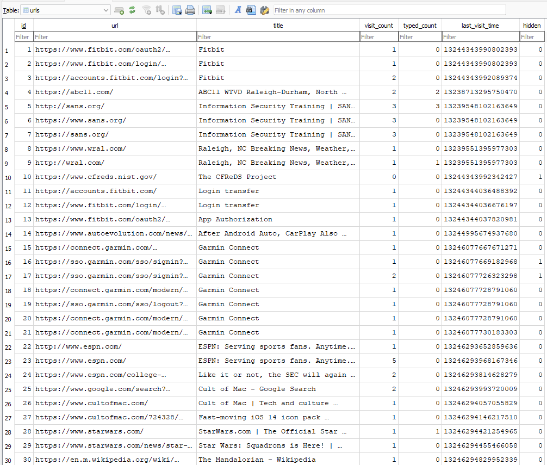The image size is (547, 465).
Task: Click the filter box under the title column
Action: 278,37
